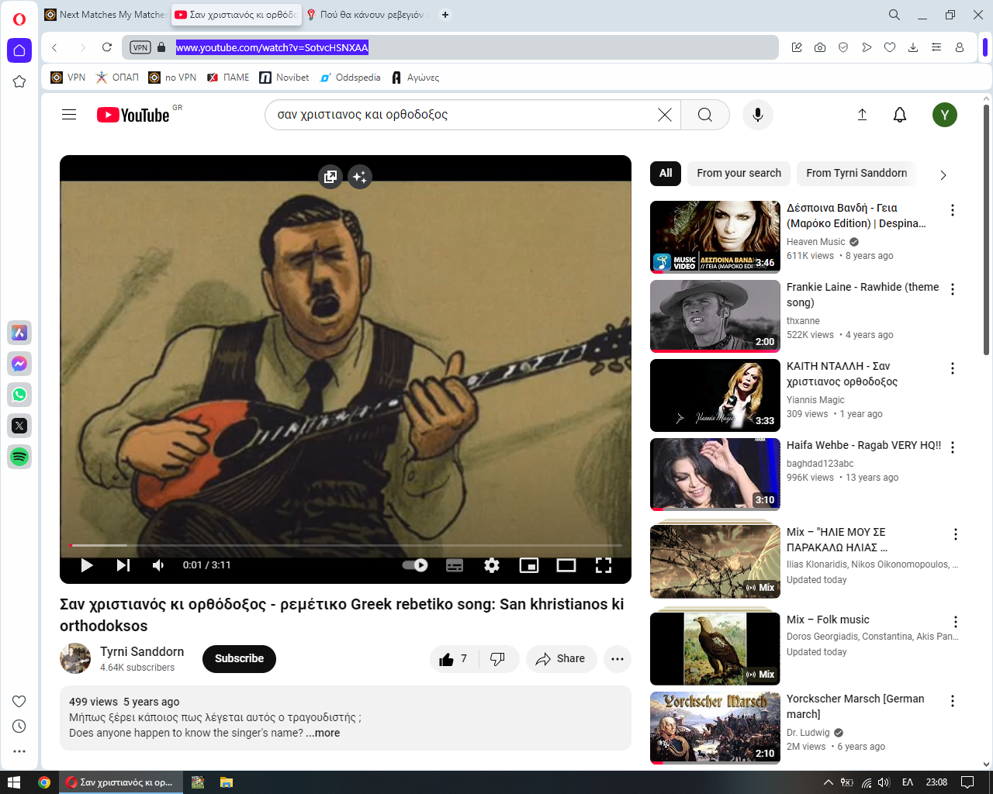This screenshot has height=794, width=993.
Task: Open Spotify from the Opera sidebar
Action: click(x=19, y=457)
